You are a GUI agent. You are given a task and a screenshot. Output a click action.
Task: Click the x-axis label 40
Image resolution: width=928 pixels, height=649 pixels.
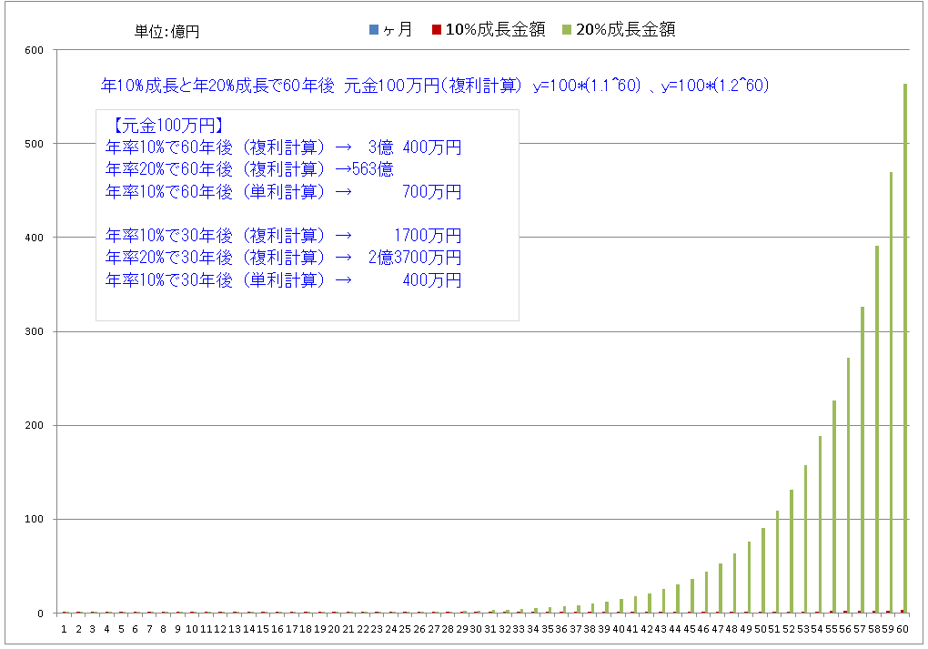[619, 629]
